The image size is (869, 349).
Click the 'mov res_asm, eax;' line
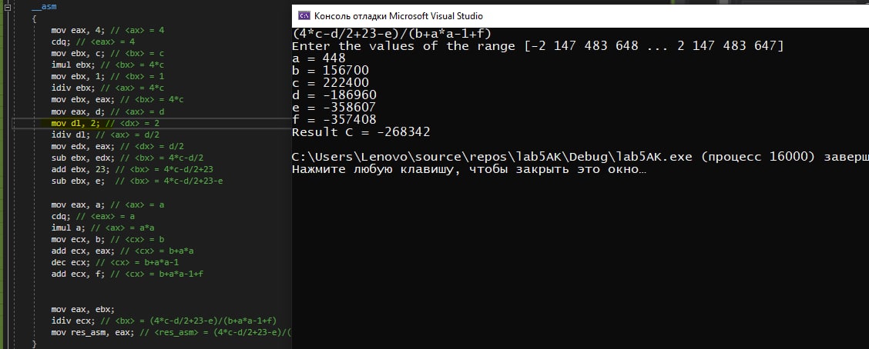click(171, 332)
